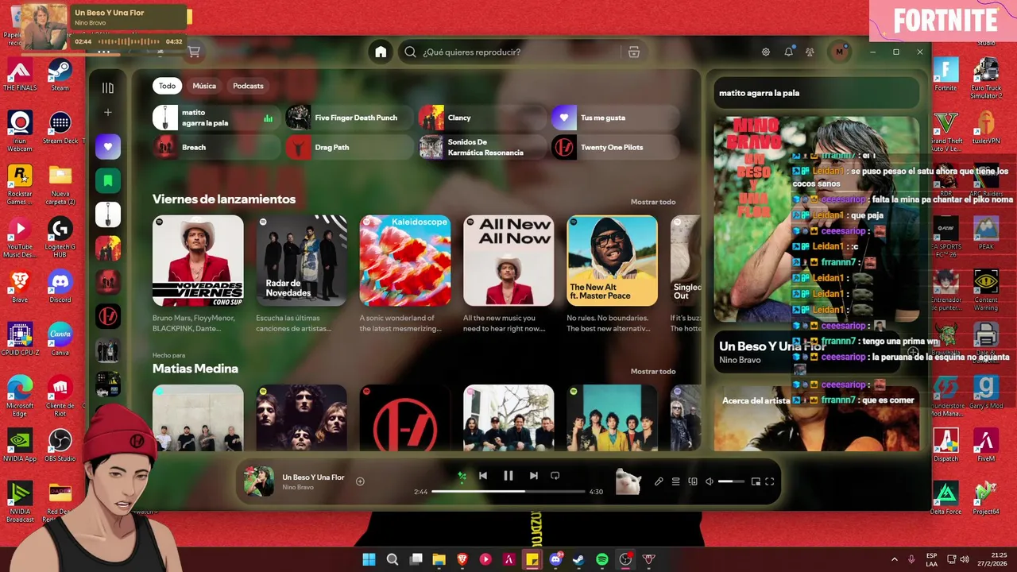
Task: Open the mini player icon
Action: pos(756,481)
